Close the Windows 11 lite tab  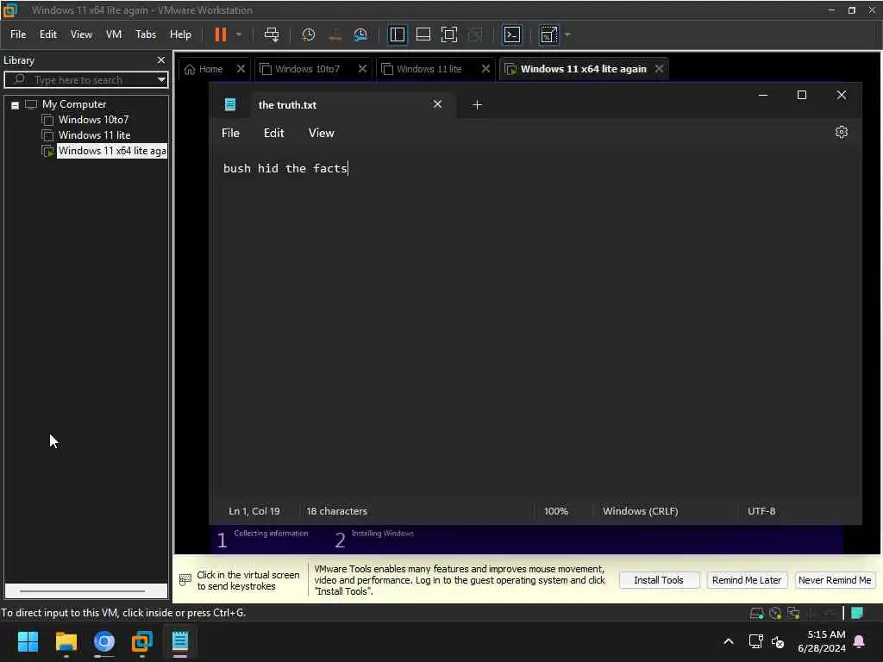[x=485, y=69]
